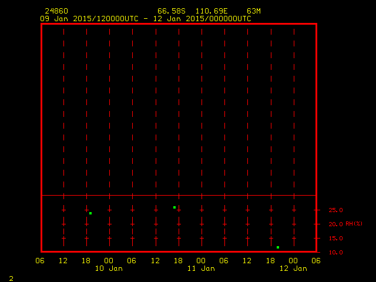Screen dimensions: 376x282
Task: Click the 25.0 axis value
Action: coord(335,210)
